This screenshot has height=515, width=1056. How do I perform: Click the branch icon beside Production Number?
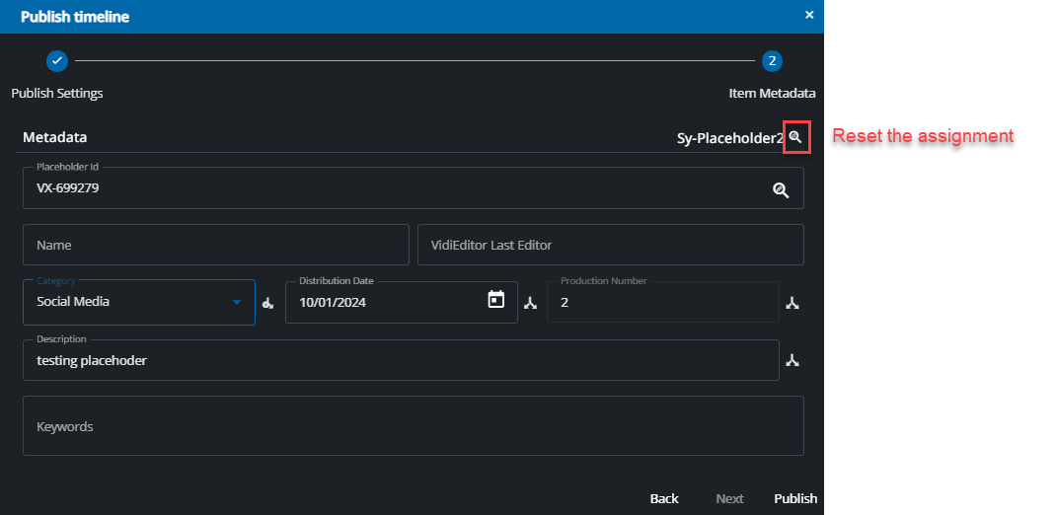792,304
